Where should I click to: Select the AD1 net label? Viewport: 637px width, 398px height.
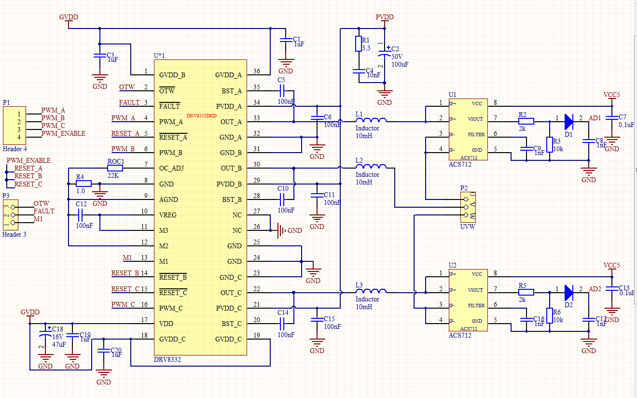595,118
